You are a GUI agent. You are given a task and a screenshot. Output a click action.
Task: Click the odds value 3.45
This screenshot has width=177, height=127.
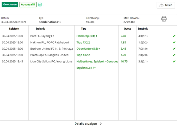(123, 49)
